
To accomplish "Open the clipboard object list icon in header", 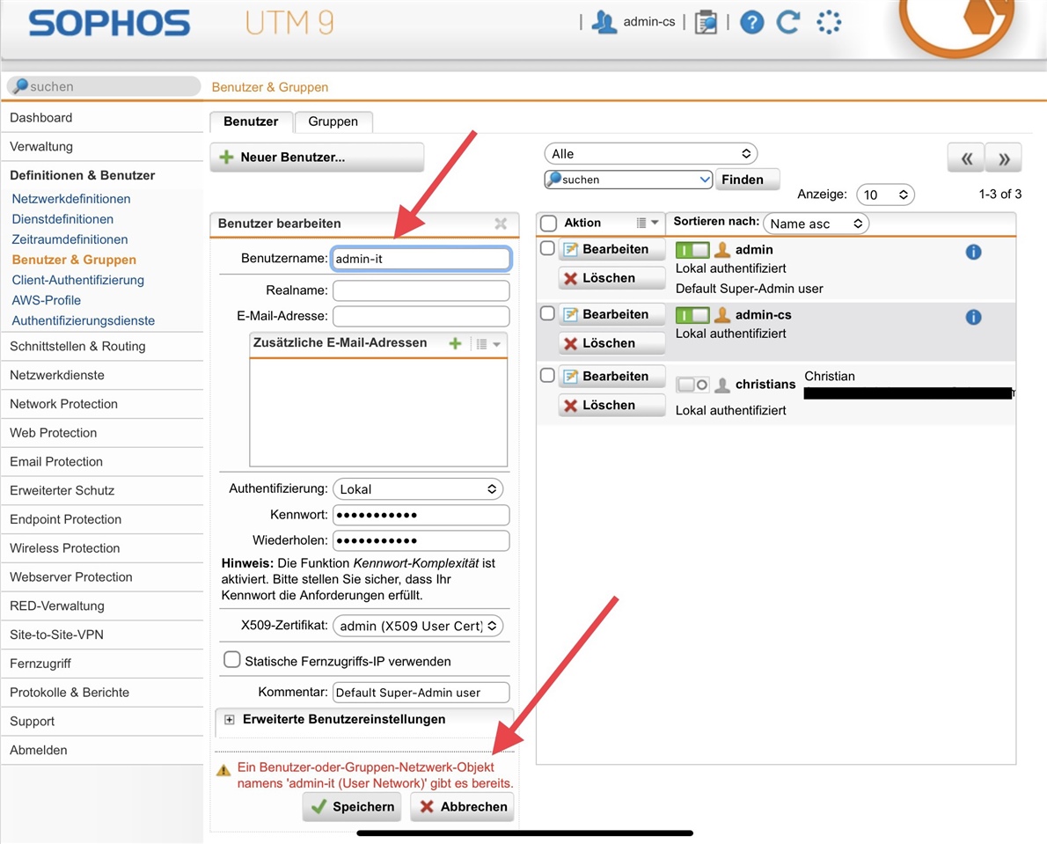I will point(706,22).
